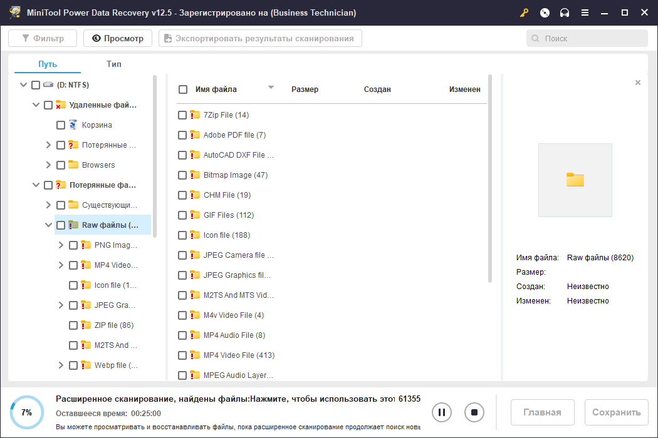Check the Raw файлы checkbox in tree

(61, 225)
